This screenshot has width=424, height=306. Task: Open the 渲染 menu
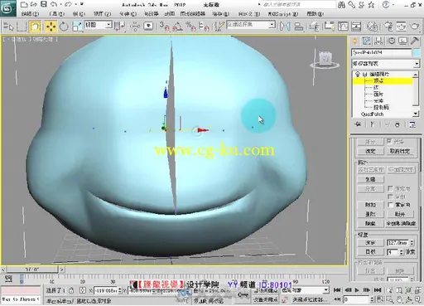(220, 13)
